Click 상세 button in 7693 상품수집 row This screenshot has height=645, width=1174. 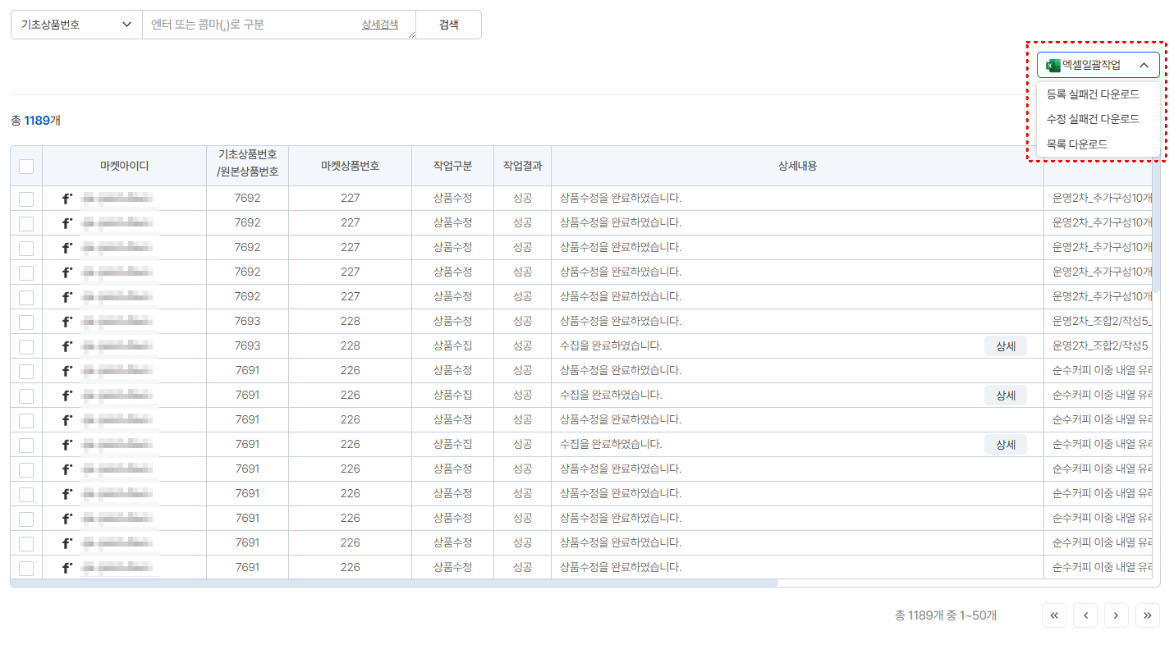(x=1006, y=346)
